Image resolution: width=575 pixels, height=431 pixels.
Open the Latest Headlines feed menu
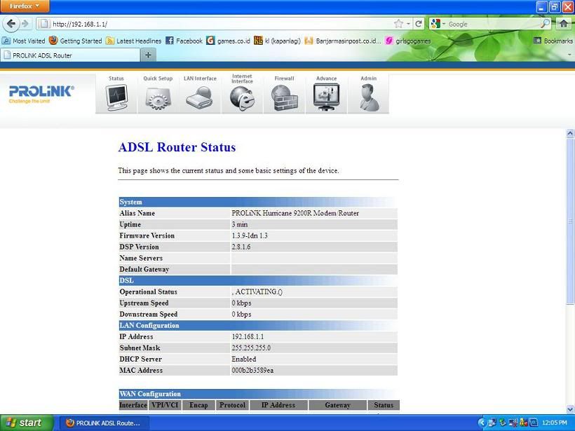coord(134,41)
